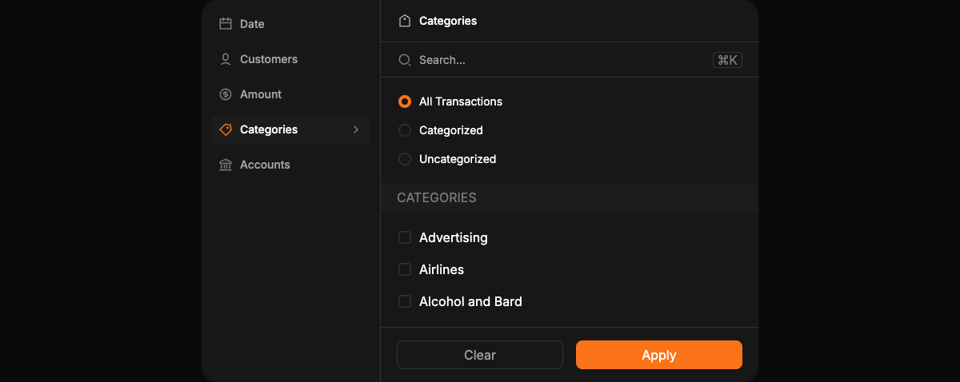Select the All Transactions radio option
Viewport: 960px width, 382px height.
point(405,101)
